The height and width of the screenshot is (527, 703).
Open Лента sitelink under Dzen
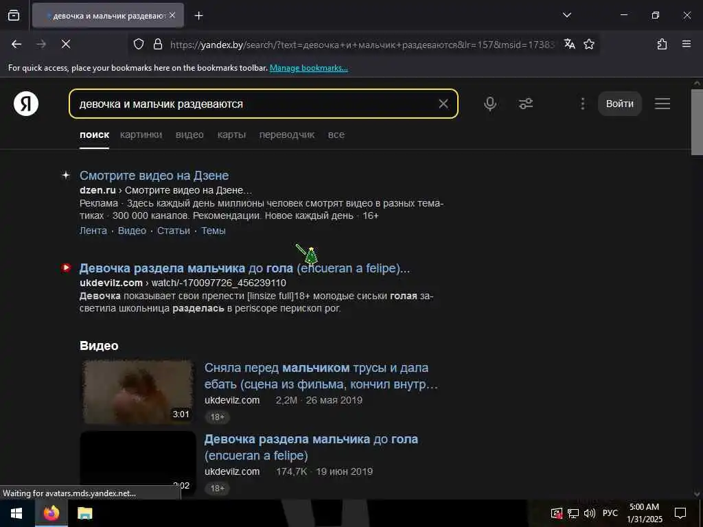(x=93, y=231)
